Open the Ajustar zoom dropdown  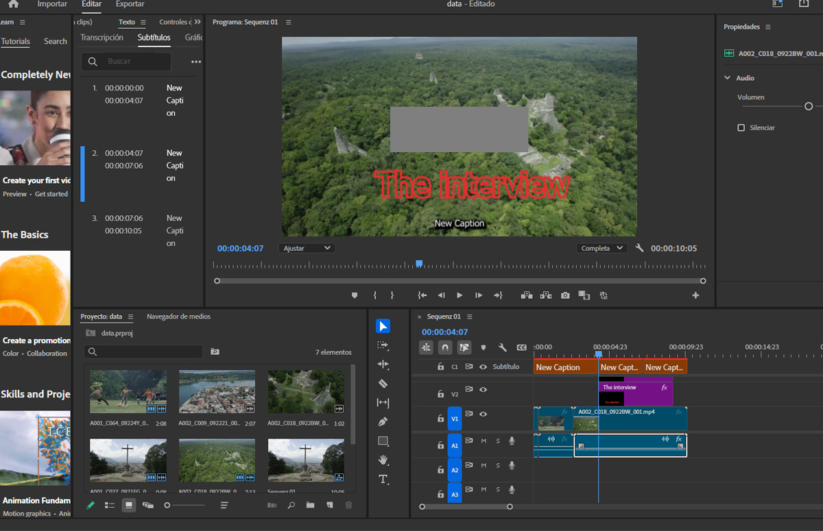(x=307, y=248)
